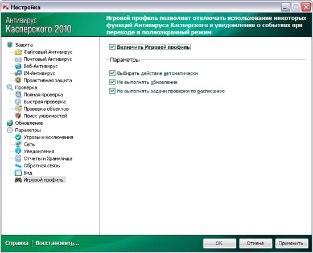Click the Защита shield icon
Screen dimensions: 313x253
[10, 45]
